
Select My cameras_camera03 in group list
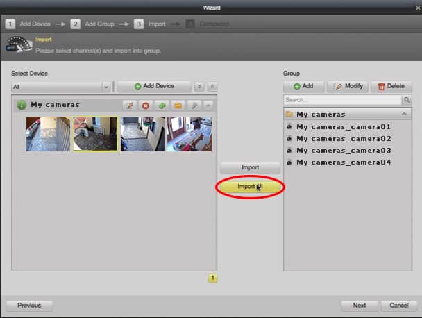[x=343, y=150]
